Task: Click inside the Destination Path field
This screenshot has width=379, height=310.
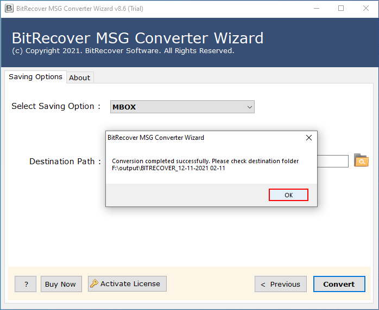Action: pos(333,161)
